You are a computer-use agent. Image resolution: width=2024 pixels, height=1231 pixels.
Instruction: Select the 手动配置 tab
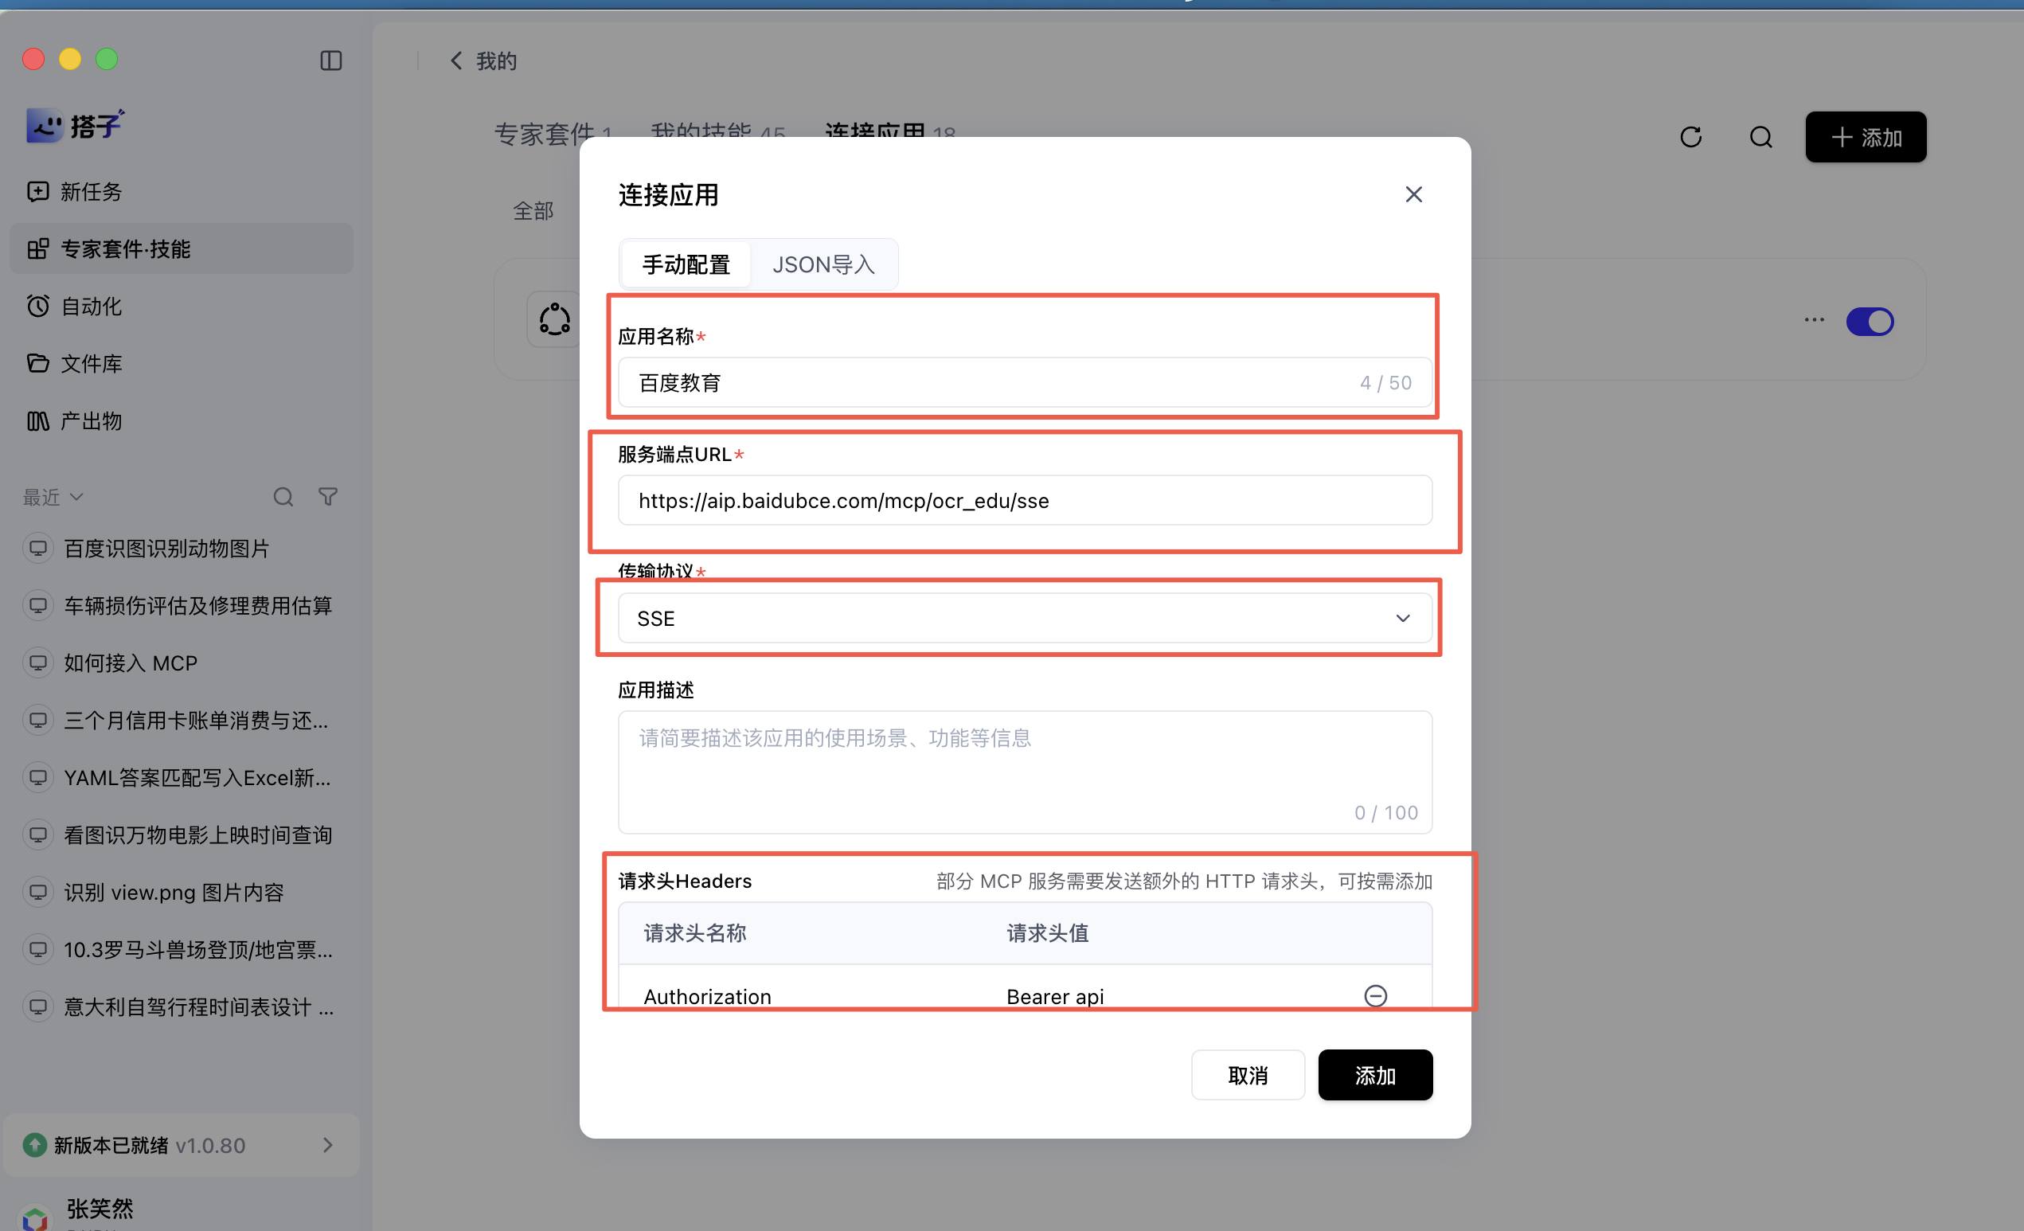tap(686, 264)
